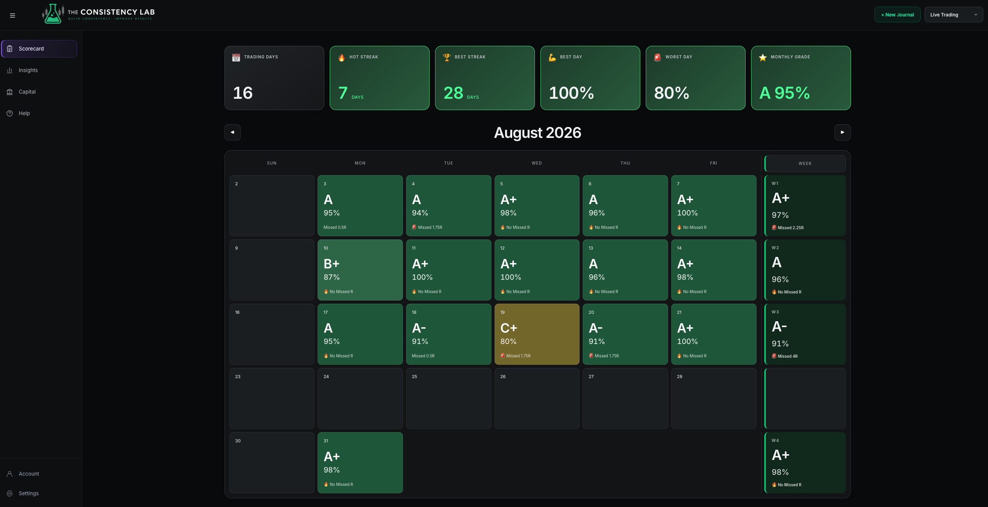Screen dimensions: 988x507
Task: Click the Insights bar chart icon
Action: pos(10,70)
